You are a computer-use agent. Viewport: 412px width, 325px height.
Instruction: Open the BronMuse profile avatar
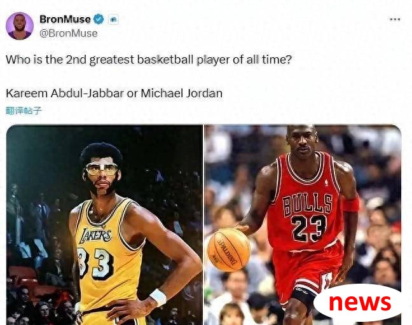[20, 26]
